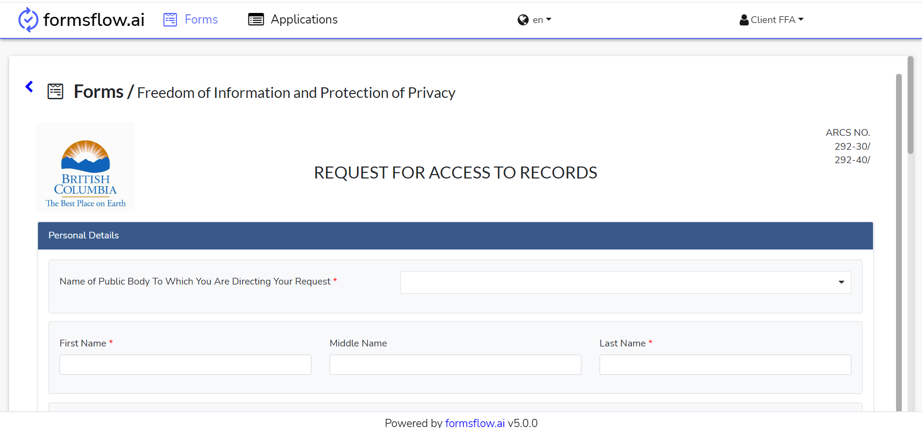Click the British Columbia logo image
This screenshot has height=428, width=922.
click(86, 167)
